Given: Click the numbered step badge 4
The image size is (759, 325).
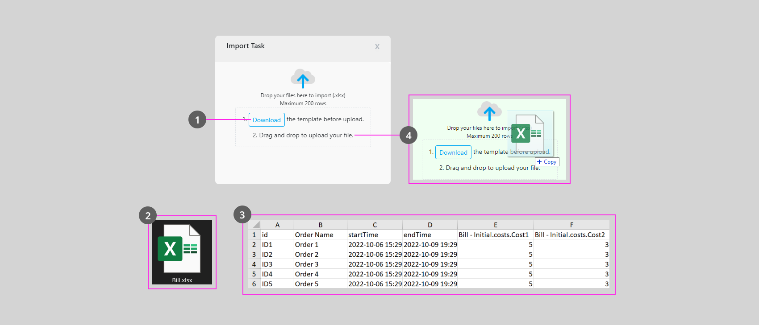Looking at the screenshot, I should coord(408,135).
